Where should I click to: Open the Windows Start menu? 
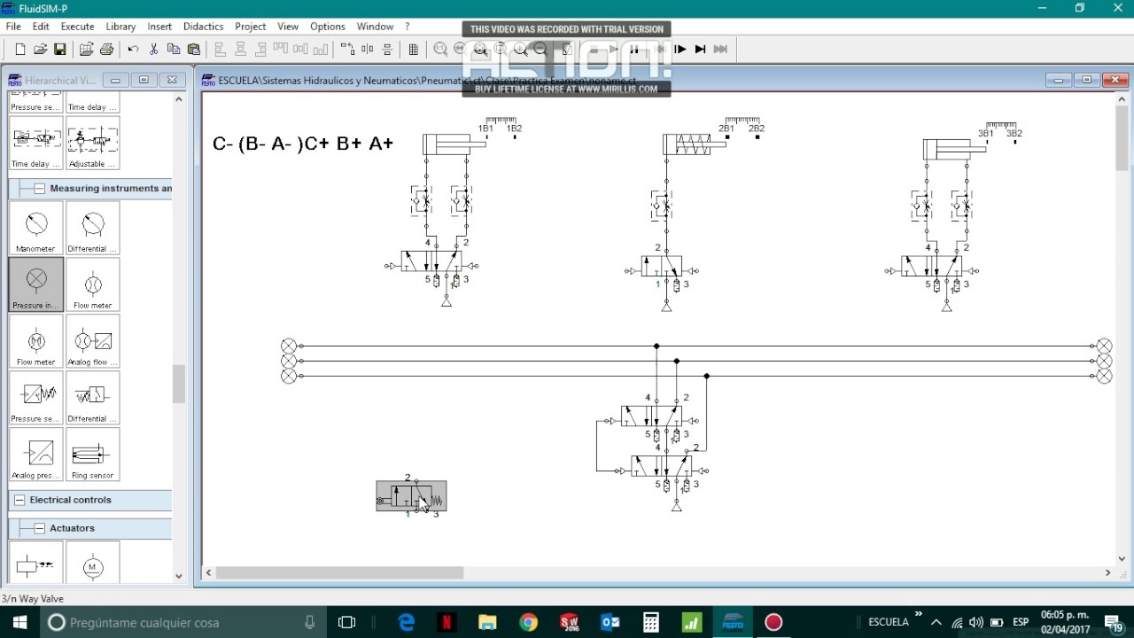coord(19,622)
